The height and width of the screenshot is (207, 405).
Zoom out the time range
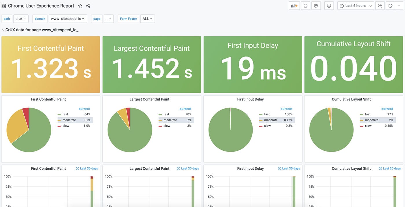(x=380, y=6)
